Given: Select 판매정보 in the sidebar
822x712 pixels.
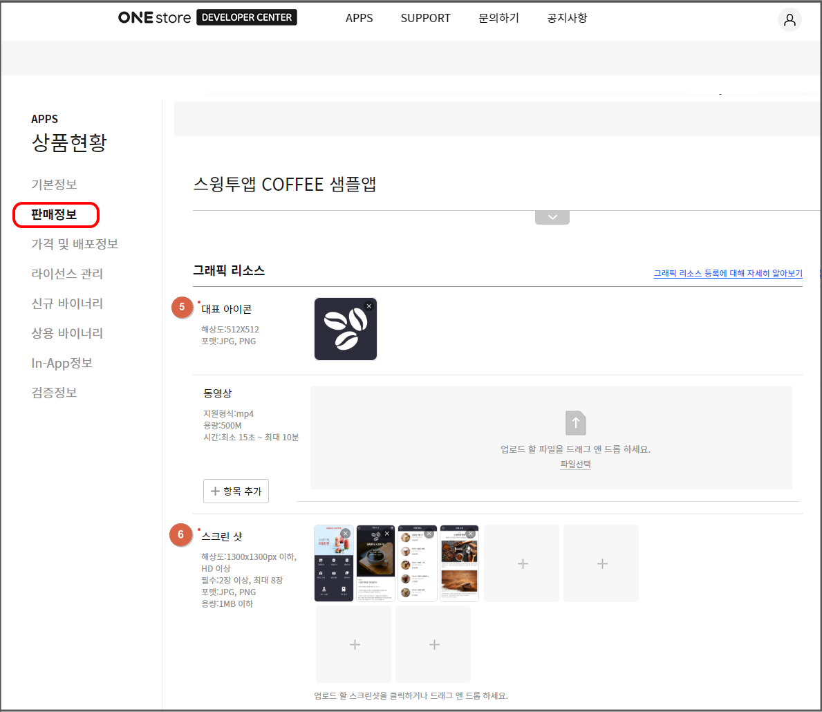Looking at the screenshot, I should point(55,215).
